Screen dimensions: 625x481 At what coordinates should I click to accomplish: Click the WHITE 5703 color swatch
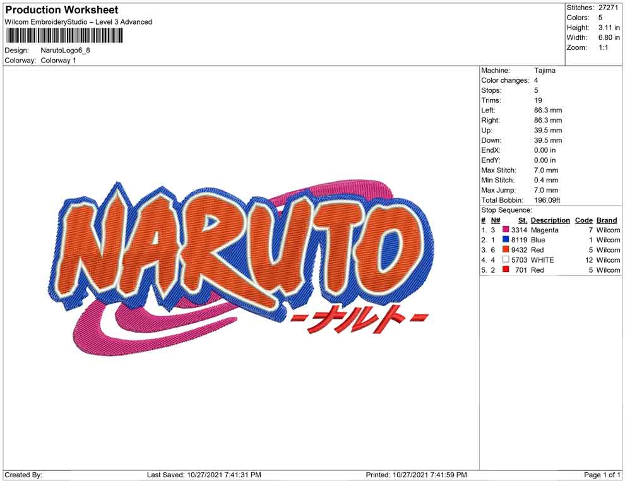506,260
